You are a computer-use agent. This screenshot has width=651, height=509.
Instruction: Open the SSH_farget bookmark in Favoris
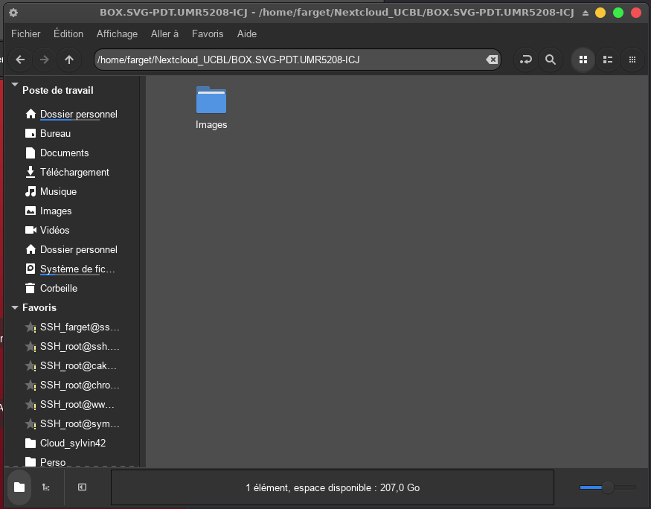point(79,327)
